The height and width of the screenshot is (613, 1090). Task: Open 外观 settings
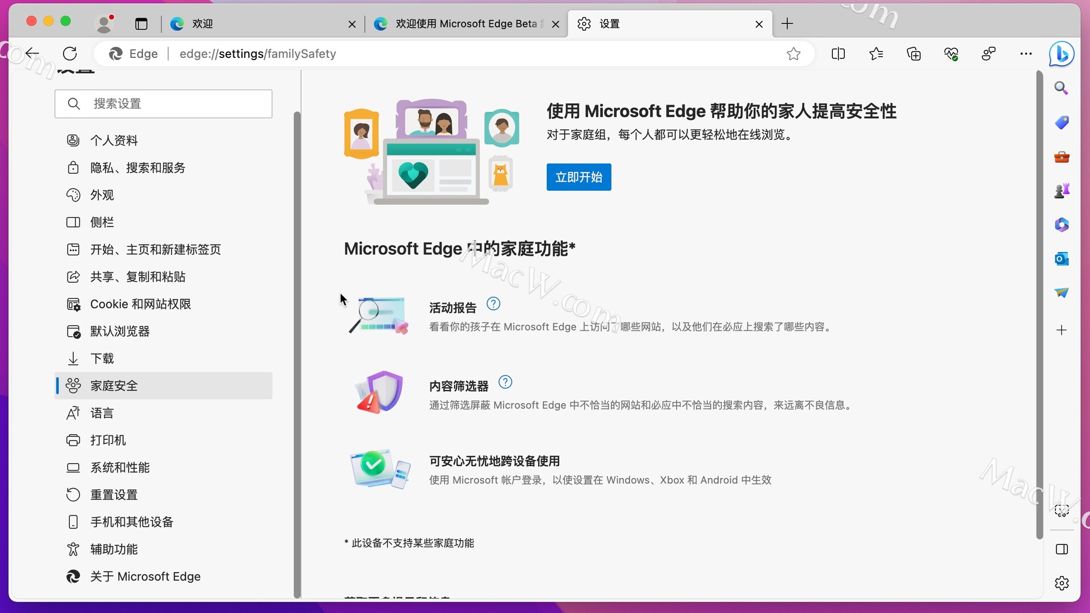click(163, 195)
